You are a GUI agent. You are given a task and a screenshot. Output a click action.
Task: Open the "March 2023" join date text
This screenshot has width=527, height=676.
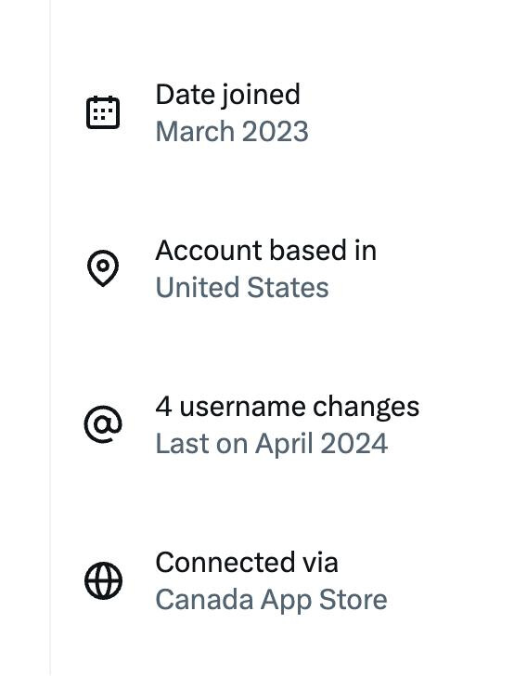pos(232,132)
